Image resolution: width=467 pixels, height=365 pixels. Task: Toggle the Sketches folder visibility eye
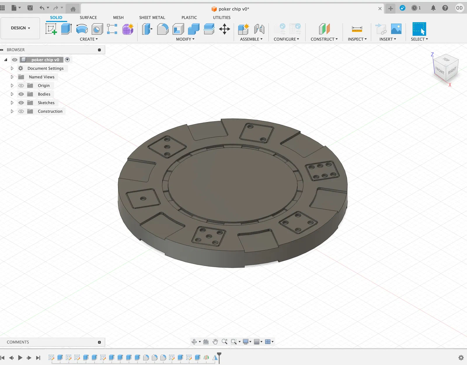(21, 103)
